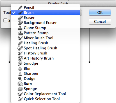Select Quick Selection Tool option
Screen dimensions: 116x103
point(45,99)
